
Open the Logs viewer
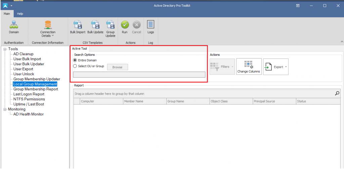(x=150, y=27)
